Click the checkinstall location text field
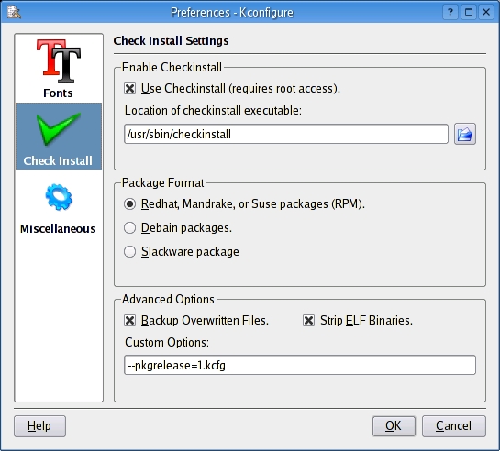 286,134
